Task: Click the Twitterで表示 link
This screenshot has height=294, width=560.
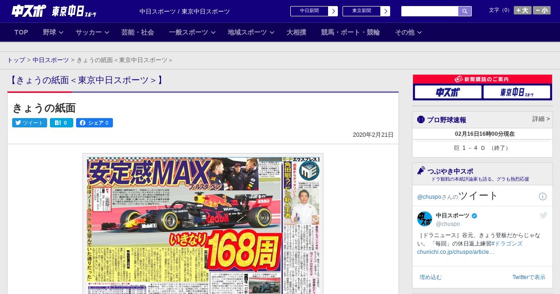Action: point(529,277)
